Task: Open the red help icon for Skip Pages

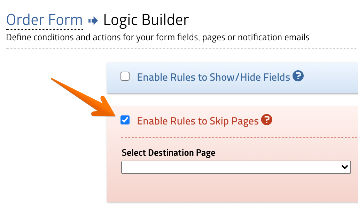Action: 266,120
